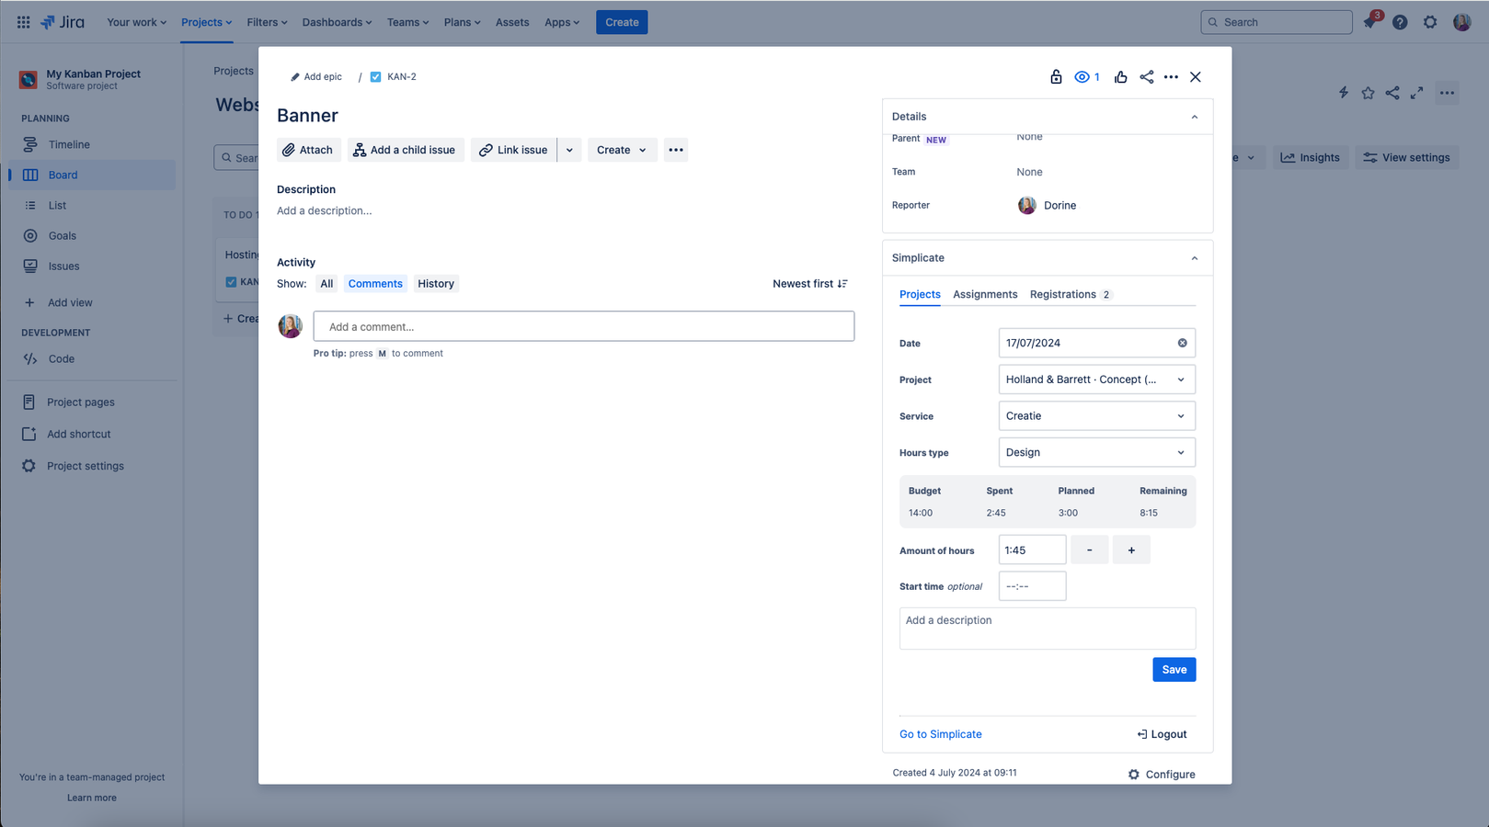Switch to Simplicate Projects tab
This screenshot has height=827, width=1489.
tap(920, 294)
